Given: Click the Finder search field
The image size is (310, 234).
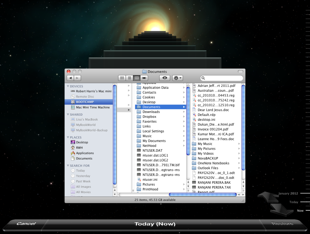Looking at the screenshot, I should coord(222,78).
